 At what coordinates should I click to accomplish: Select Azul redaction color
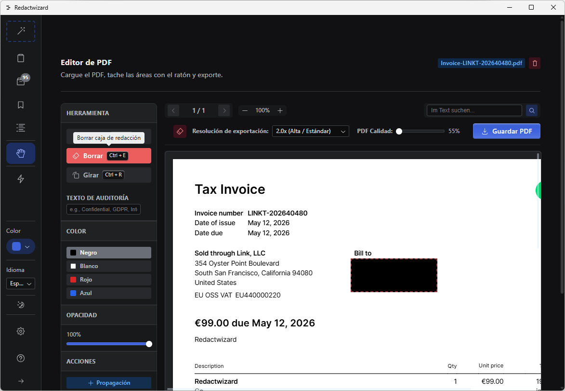(x=109, y=293)
